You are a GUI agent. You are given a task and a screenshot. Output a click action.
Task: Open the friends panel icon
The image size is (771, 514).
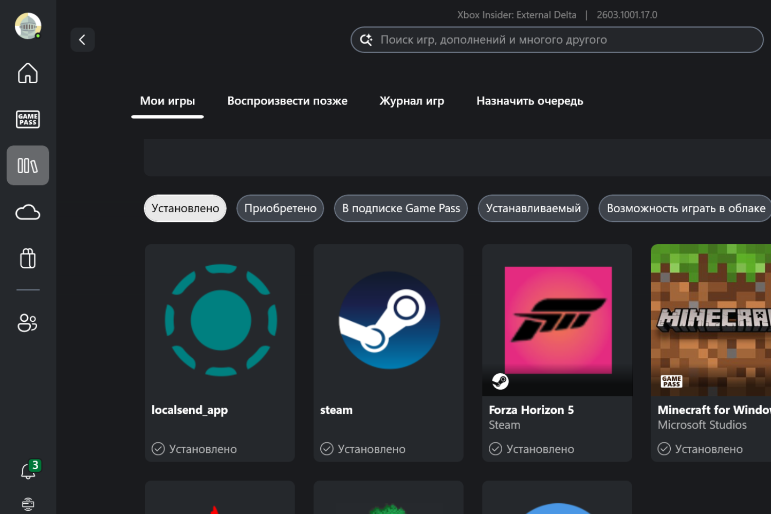tap(27, 322)
